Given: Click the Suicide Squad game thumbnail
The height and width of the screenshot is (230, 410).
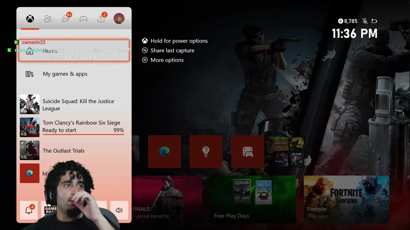Looking at the screenshot, I should click(x=29, y=104).
